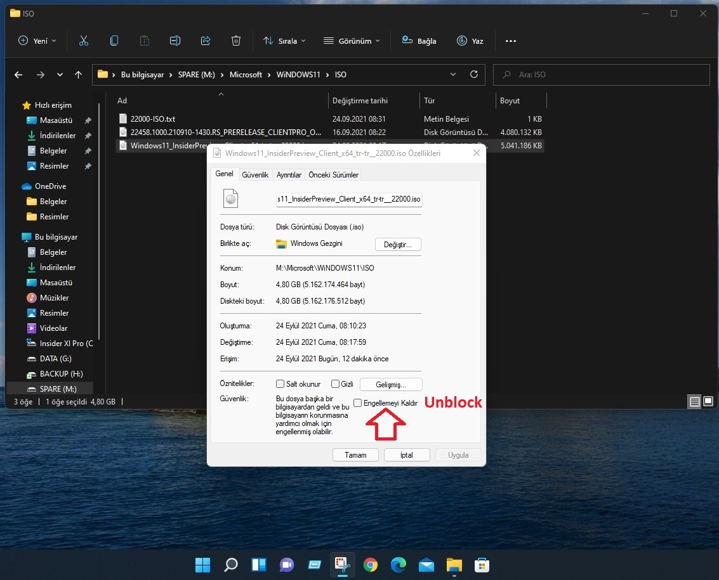Check the Engellemeyi Kaldır checkbox
This screenshot has width=719, height=580.
(358, 403)
